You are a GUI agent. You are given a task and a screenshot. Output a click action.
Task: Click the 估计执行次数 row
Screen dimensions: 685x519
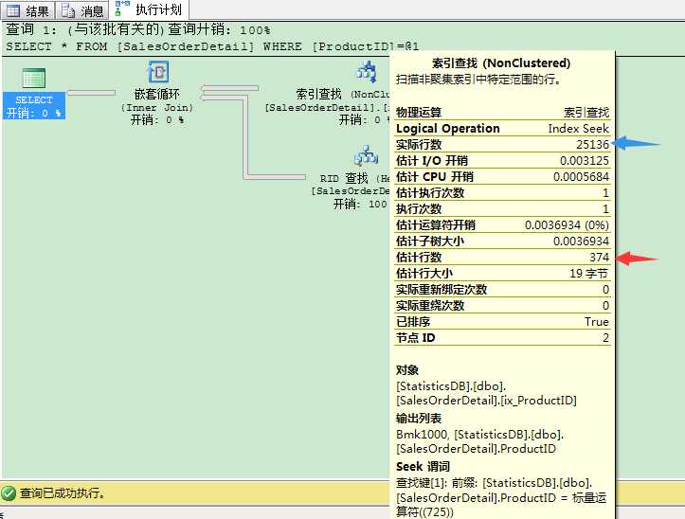[502, 192]
